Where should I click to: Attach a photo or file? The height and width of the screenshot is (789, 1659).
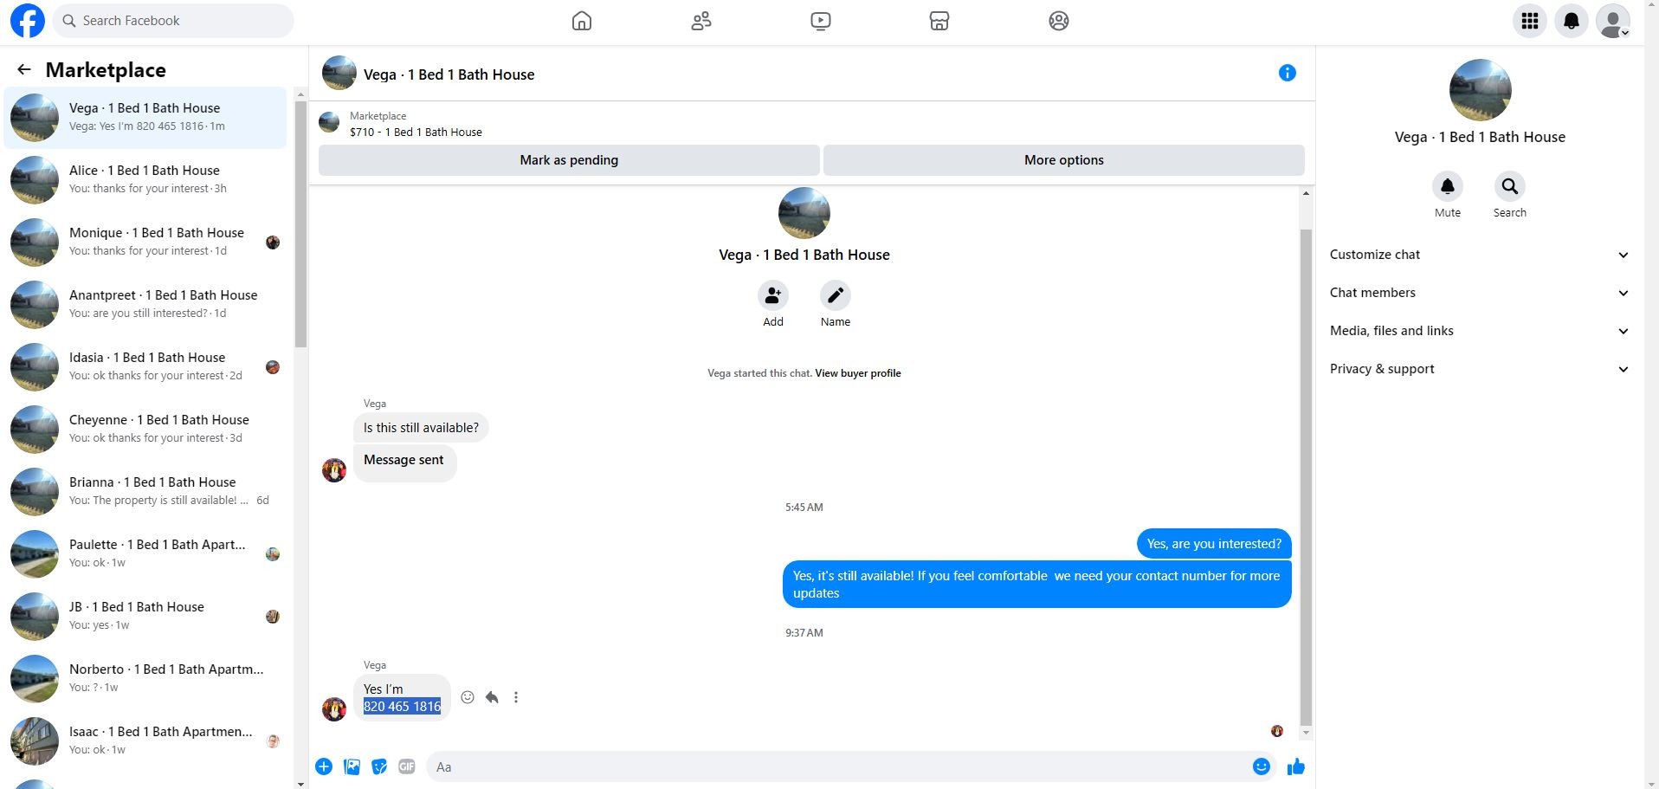(352, 766)
